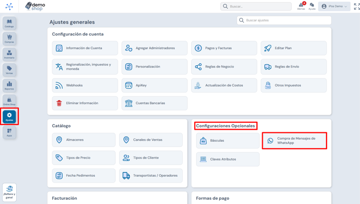Screen dimensions: 360x204
Task: Open Regionalización, impuestos y moneda
Action: pos(85,67)
